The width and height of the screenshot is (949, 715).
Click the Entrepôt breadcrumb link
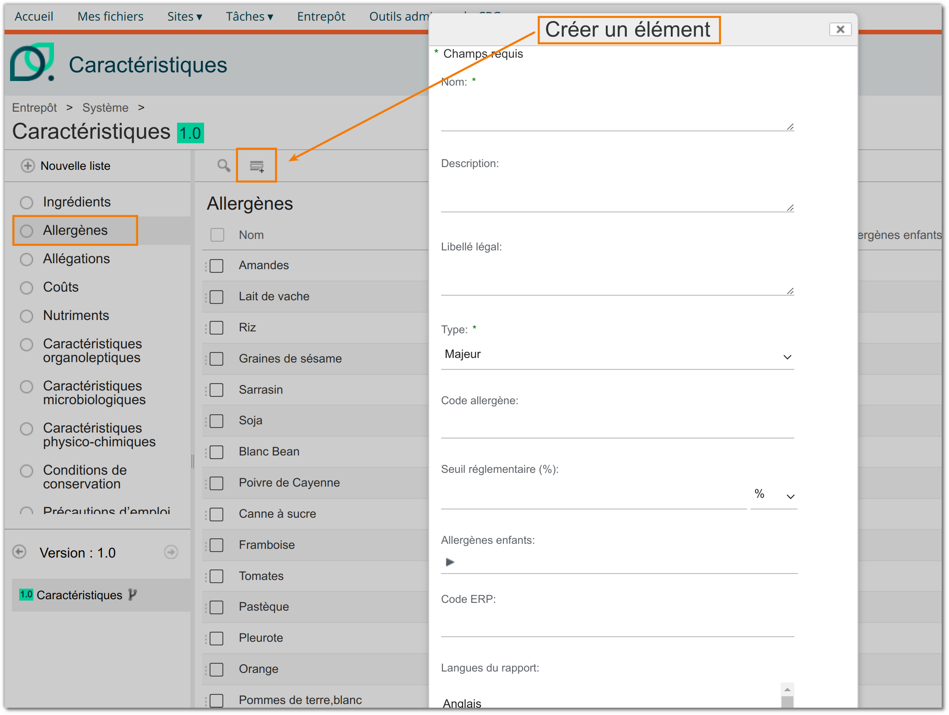[34, 108]
